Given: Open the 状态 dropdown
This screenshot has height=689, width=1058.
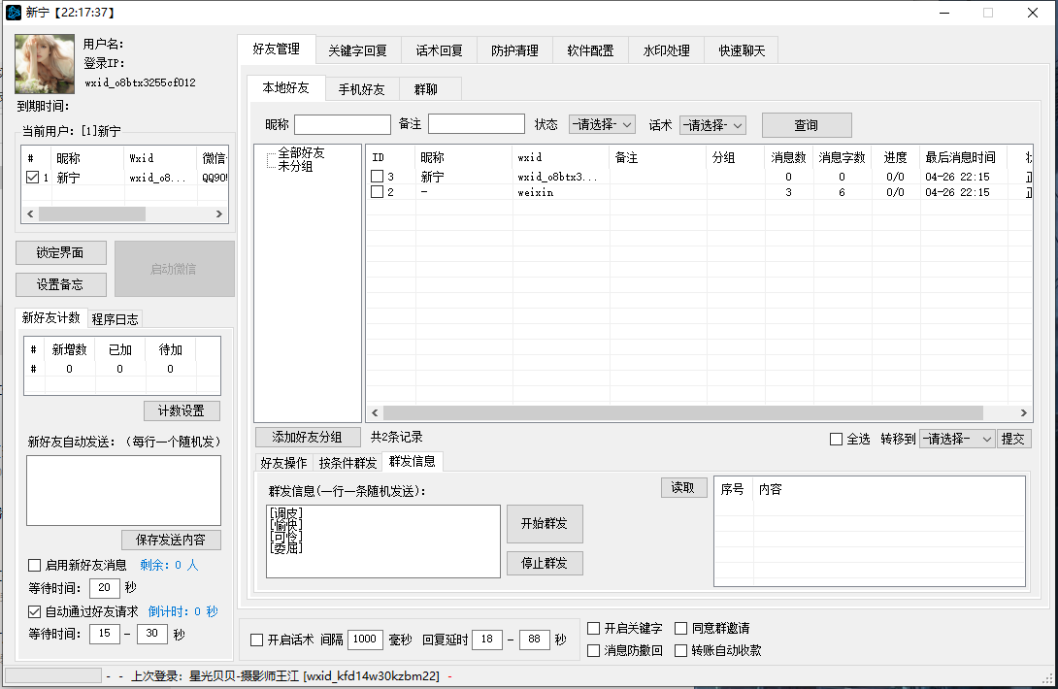Looking at the screenshot, I should 602,124.
